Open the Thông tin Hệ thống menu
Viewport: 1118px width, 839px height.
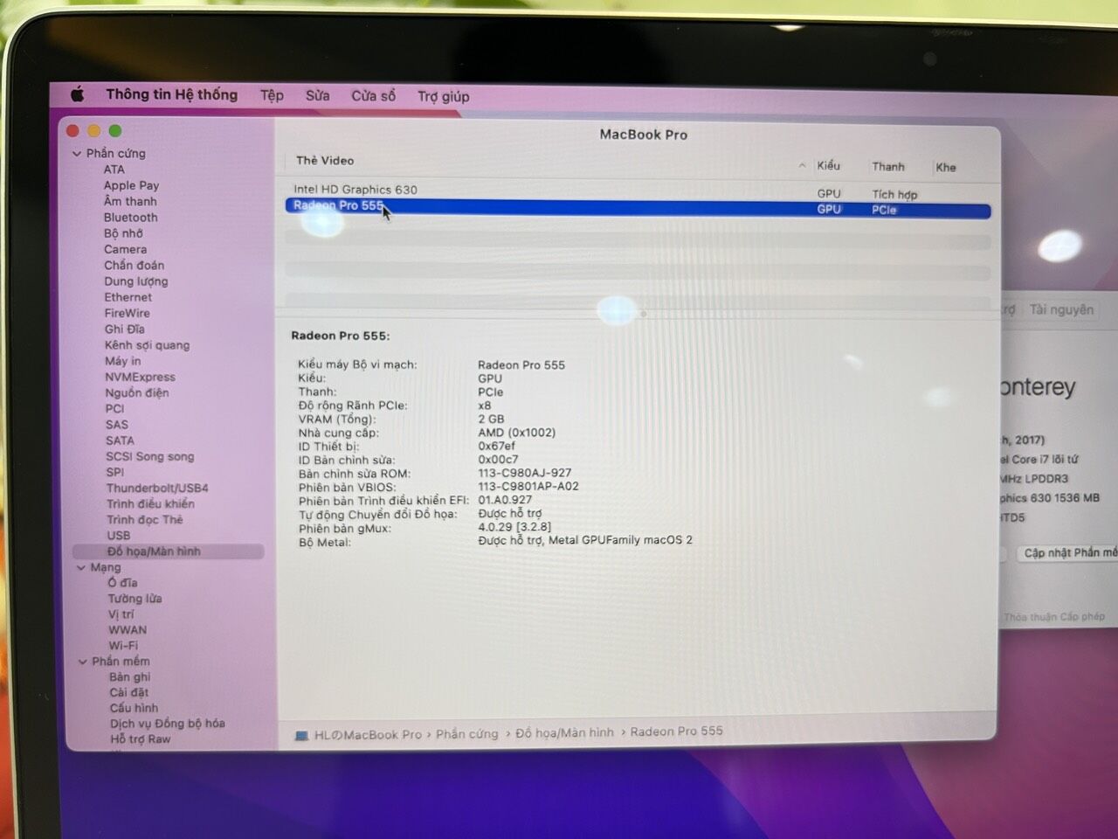172,94
